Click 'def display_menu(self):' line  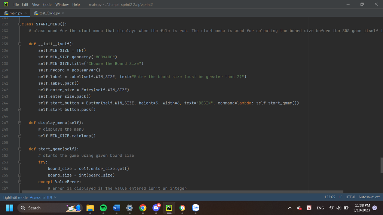point(56,123)
